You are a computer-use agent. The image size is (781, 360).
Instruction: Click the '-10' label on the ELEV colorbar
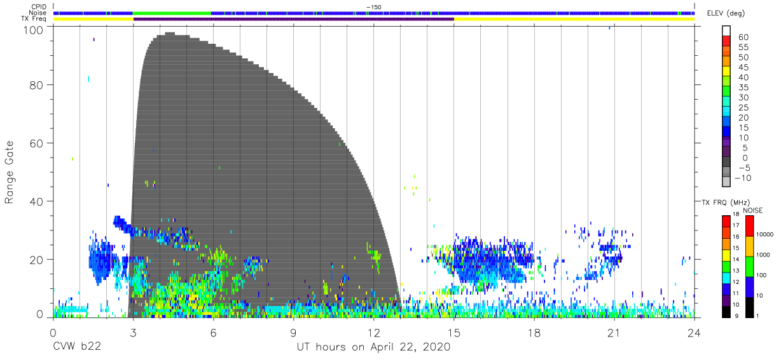click(743, 178)
